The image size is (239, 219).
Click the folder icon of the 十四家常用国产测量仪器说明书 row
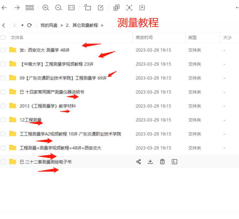pyautogui.click(x=13, y=92)
